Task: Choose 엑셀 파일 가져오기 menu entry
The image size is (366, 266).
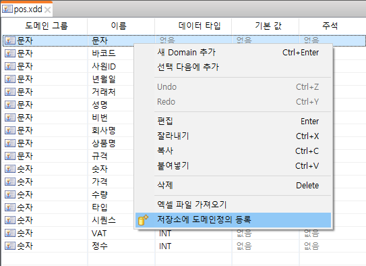Action: point(233,205)
